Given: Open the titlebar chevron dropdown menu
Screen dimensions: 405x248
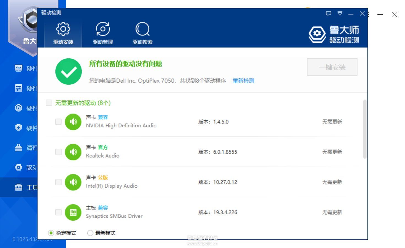Looking at the screenshot, I should (340, 13).
